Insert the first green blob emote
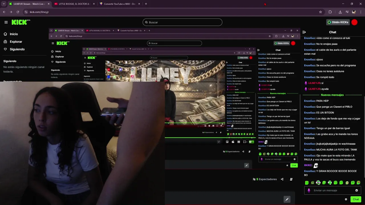Viewport: 365px width, 205px height. coord(307,183)
